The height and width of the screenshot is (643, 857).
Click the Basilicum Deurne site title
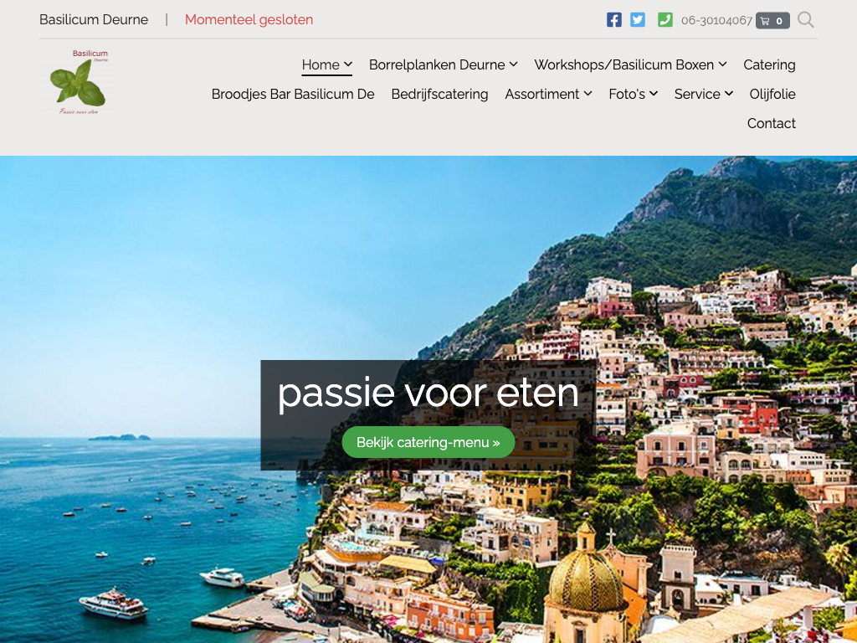tap(94, 20)
